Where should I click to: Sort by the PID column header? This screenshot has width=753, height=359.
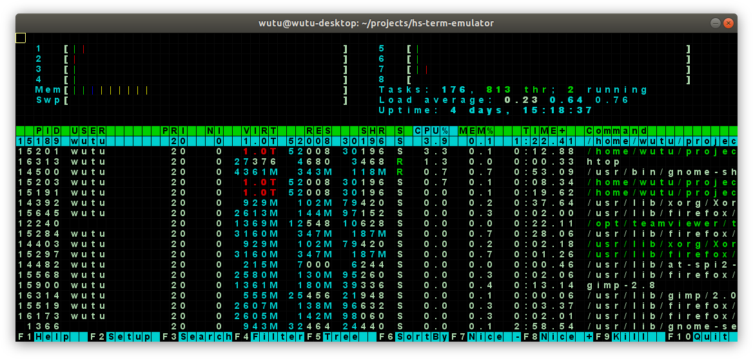click(x=48, y=131)
